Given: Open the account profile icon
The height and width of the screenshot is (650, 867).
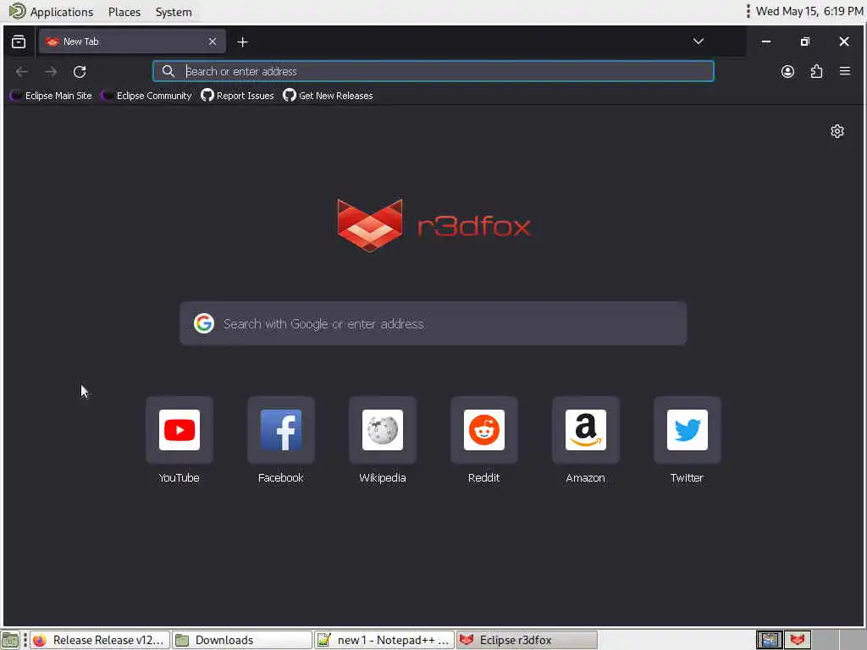Looking at the screenshot, I should 787,71.
